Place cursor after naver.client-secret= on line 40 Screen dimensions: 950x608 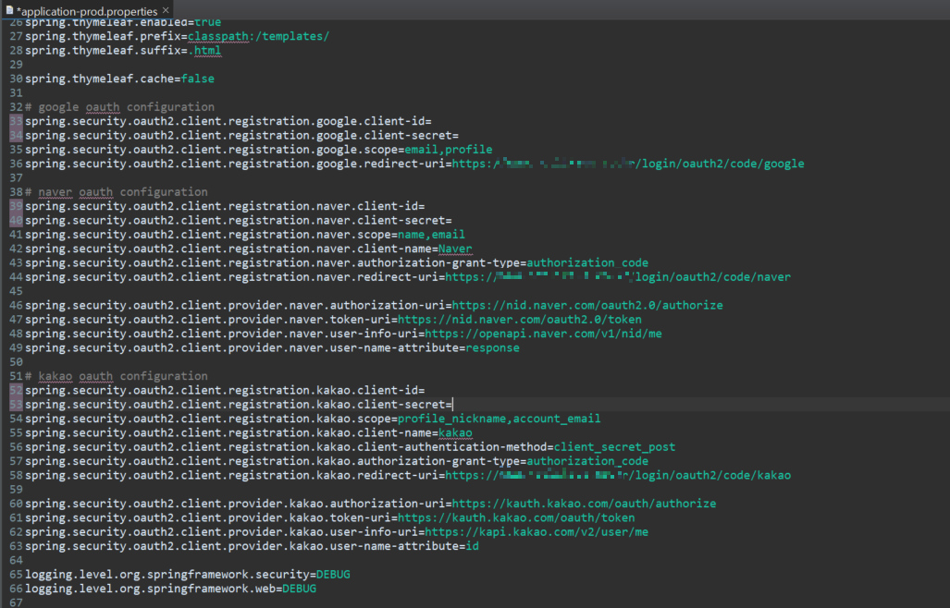[452, 220]
